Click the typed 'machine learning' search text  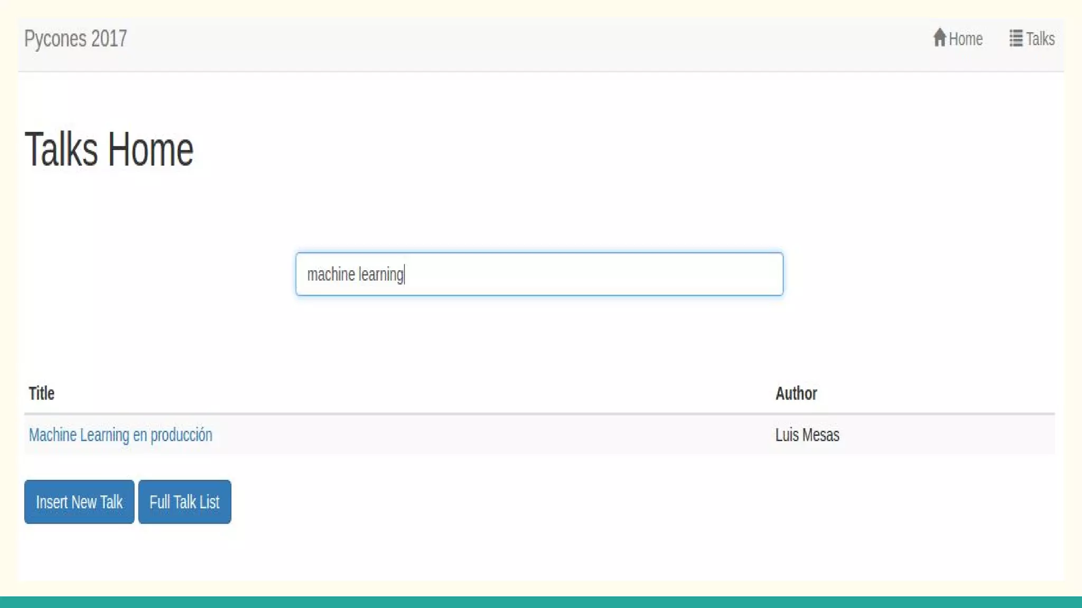coord(355,274)
